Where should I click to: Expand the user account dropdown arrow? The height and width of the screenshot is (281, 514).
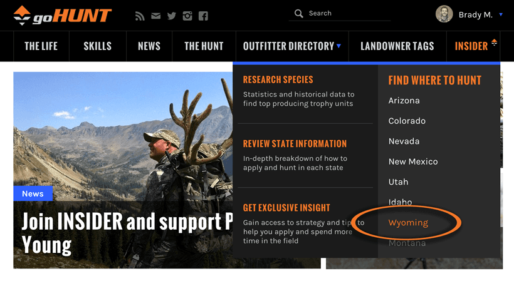tap(501, 14)
